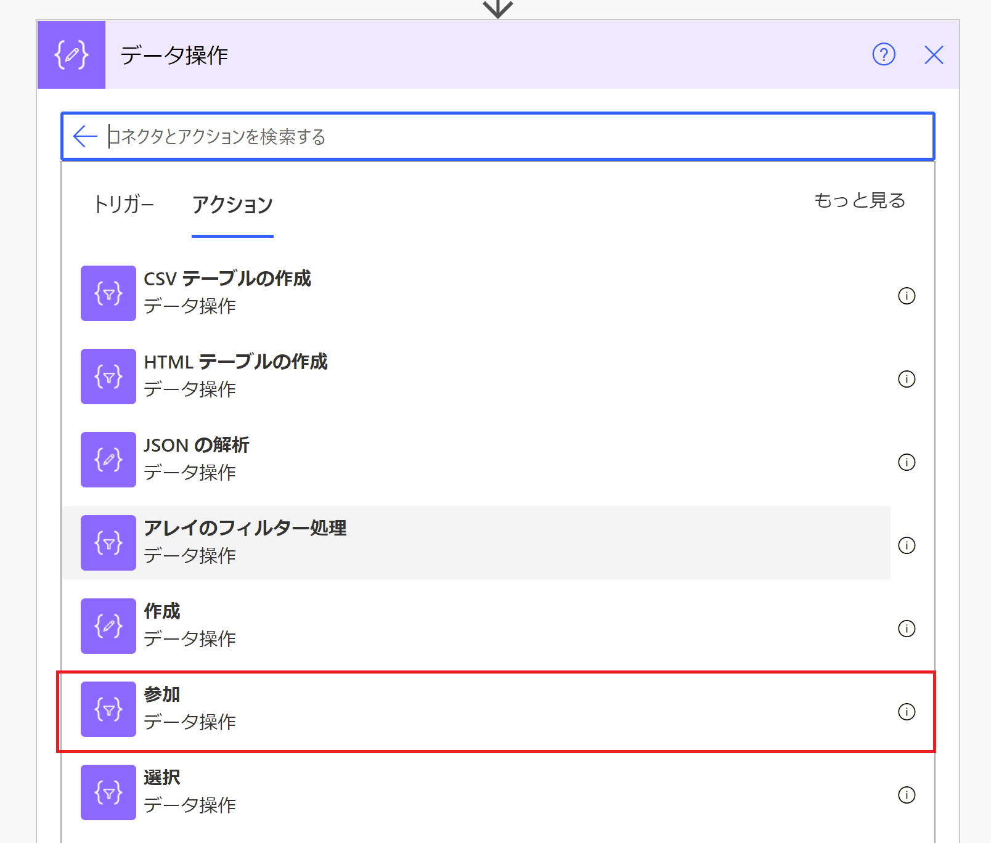
Task: Click the back arrow in search box
Action: 85,136
